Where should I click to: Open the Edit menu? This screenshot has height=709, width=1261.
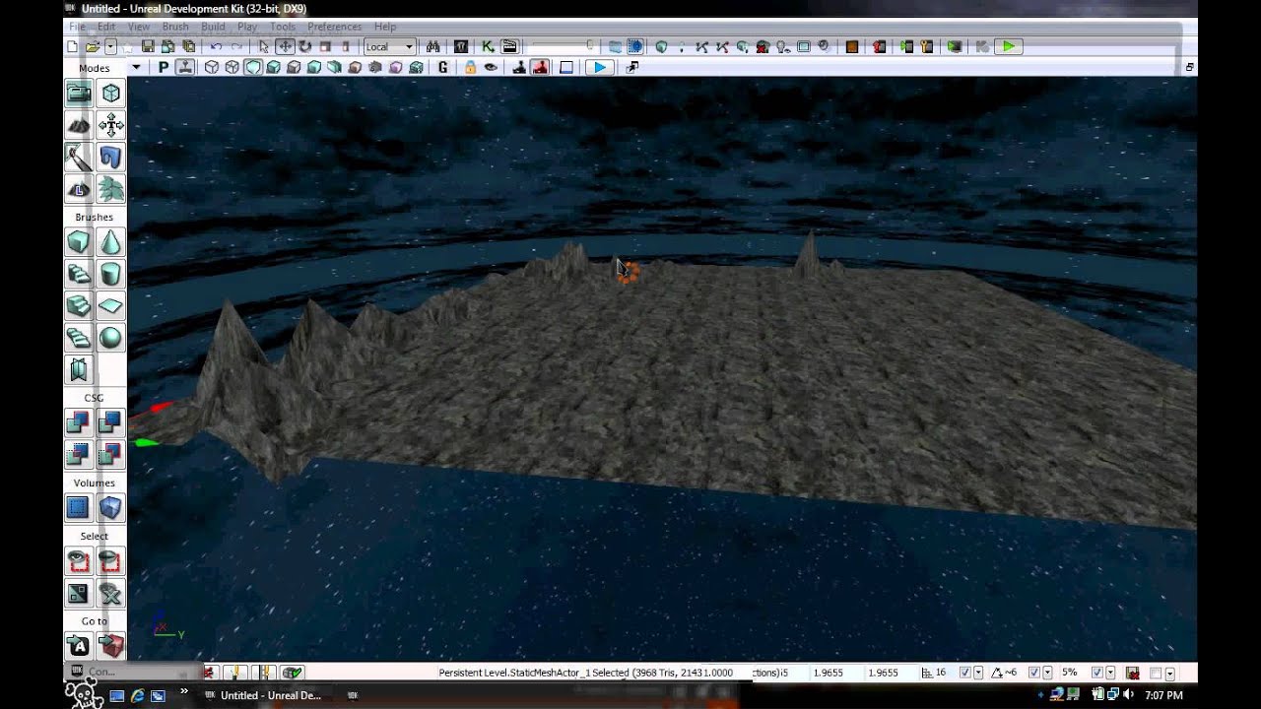click(x=106, y=27)
